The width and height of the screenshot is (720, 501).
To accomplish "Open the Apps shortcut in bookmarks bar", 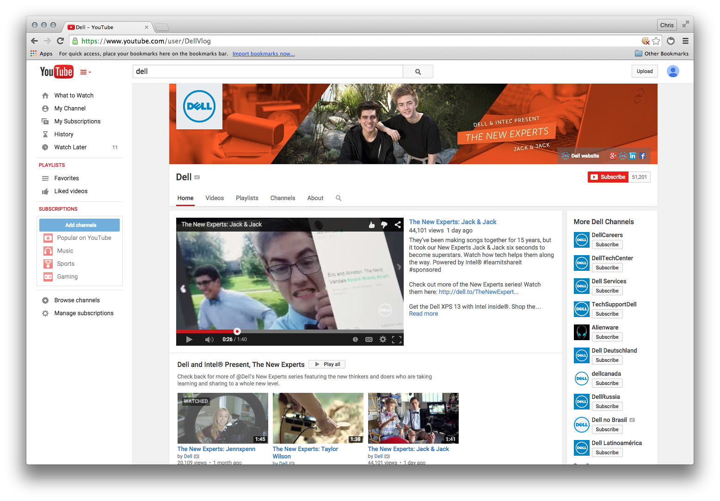I will point(42,54).
